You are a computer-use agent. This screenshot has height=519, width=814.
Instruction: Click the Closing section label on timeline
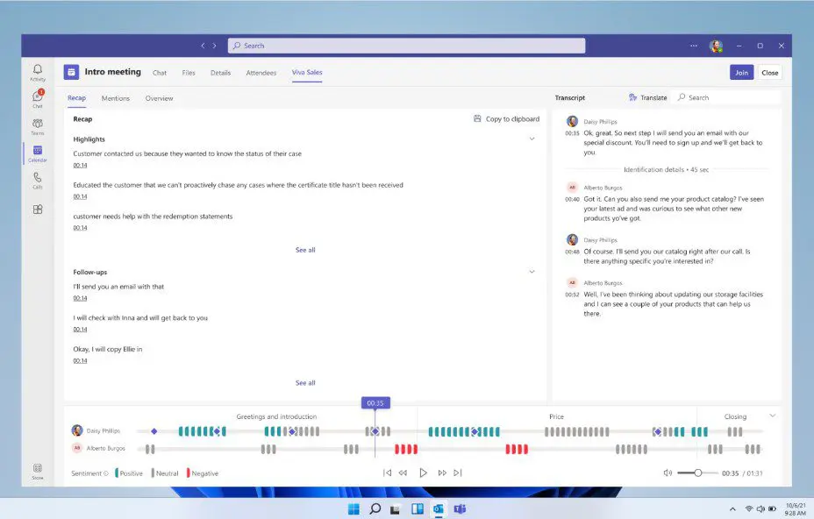pos(735,416)
